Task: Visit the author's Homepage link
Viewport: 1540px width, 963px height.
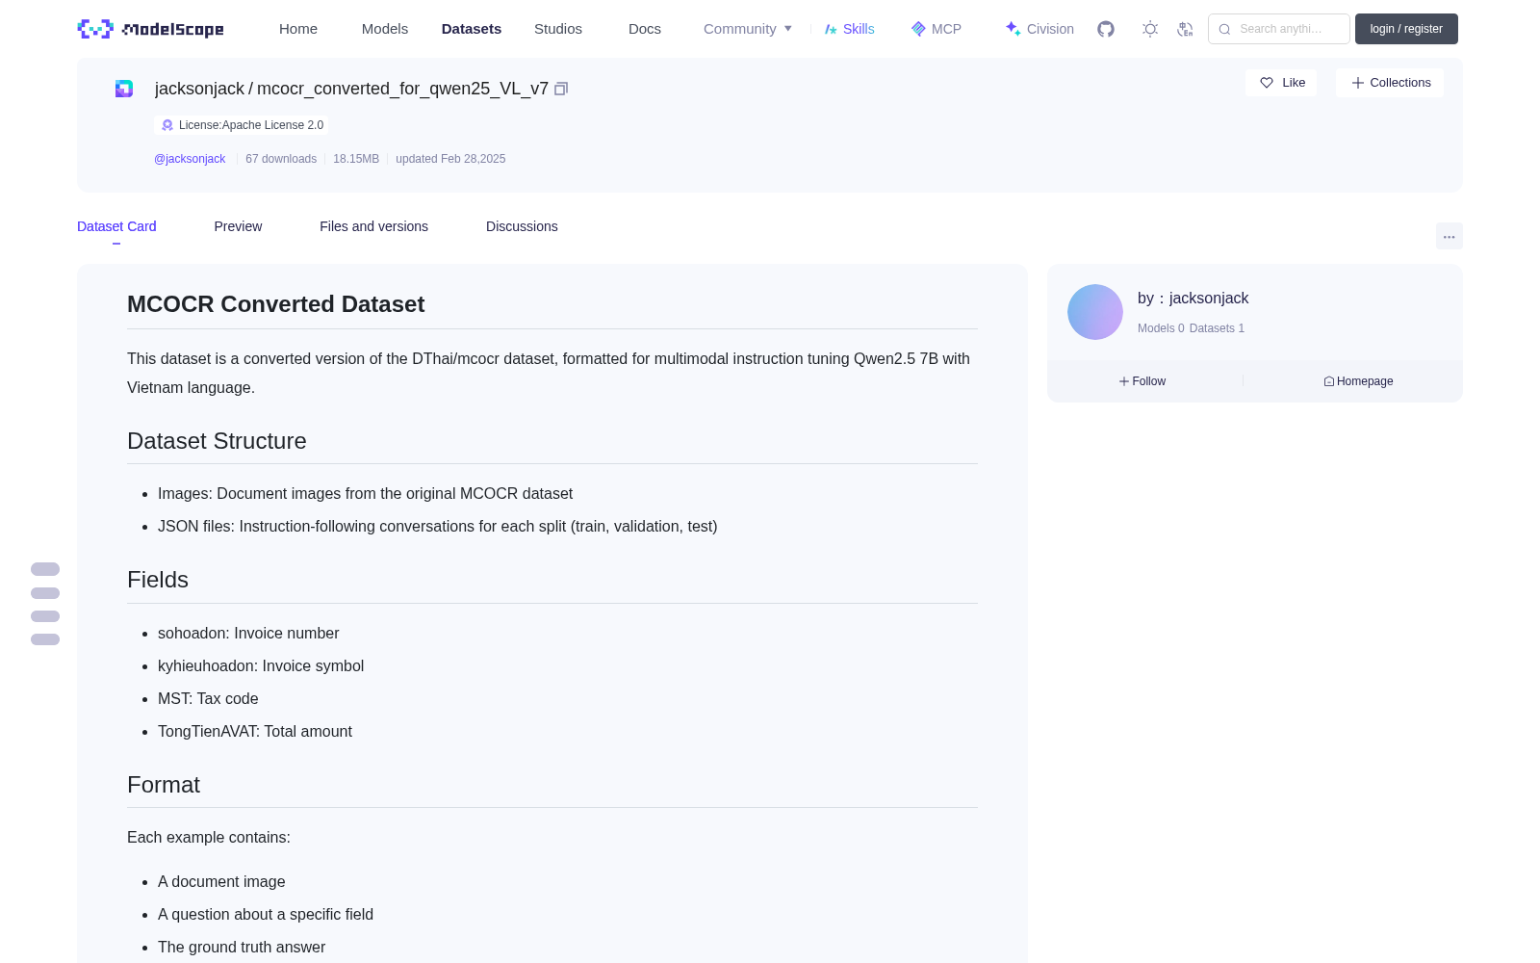Action: tap(1358, 381)
